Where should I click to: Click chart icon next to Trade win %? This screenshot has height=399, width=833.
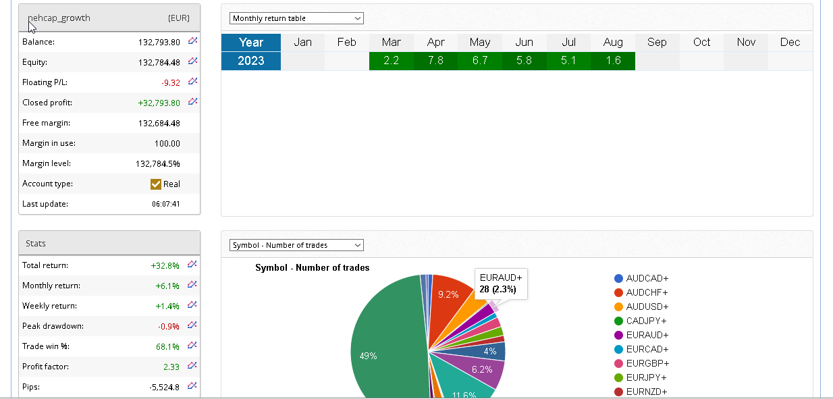(192, 346)
